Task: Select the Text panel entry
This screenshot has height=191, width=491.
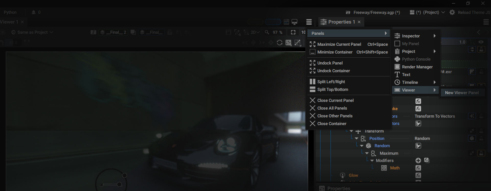Action: (x=415, y=74)
